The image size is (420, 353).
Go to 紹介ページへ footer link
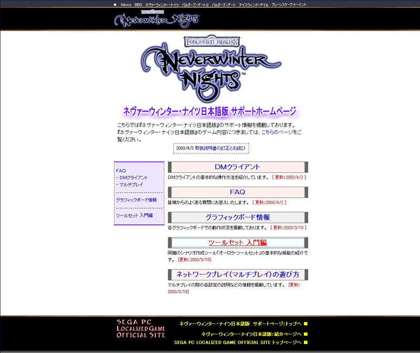point(251,334)
